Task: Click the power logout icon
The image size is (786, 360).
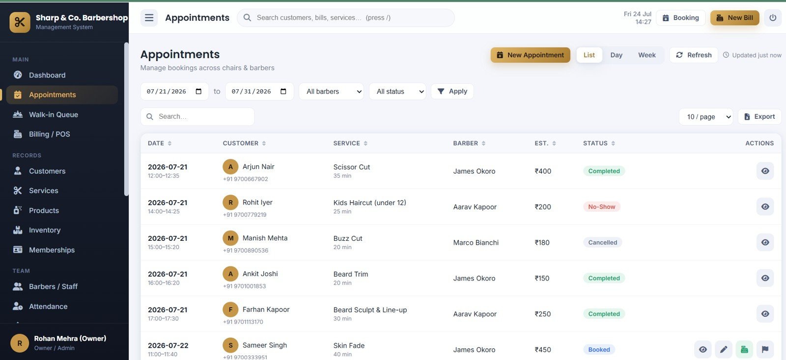Action: (773, 18)
